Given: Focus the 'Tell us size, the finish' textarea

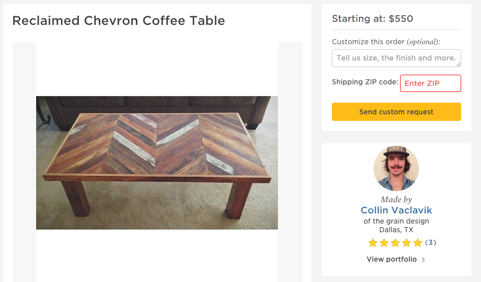Looking at the screenshot, I should point(397,58).
